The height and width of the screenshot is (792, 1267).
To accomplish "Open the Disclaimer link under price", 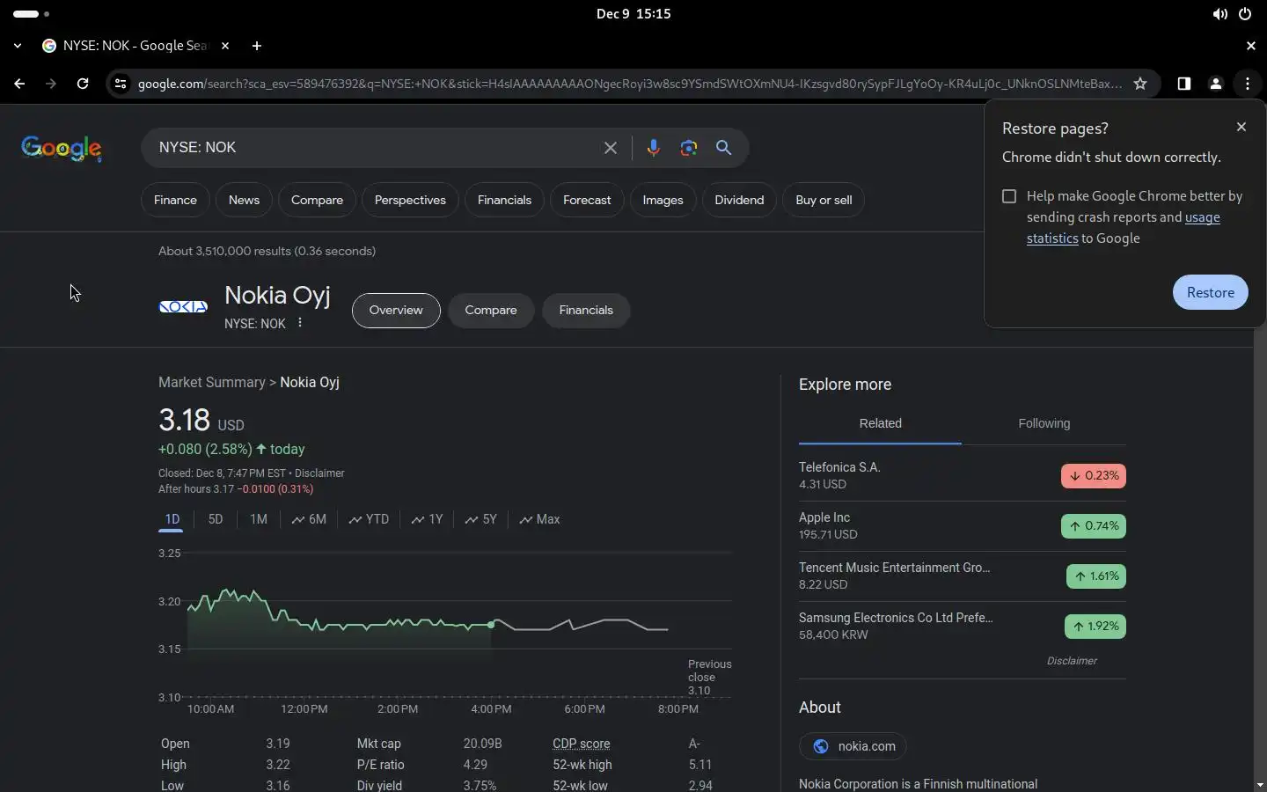I will click(319, 473).
